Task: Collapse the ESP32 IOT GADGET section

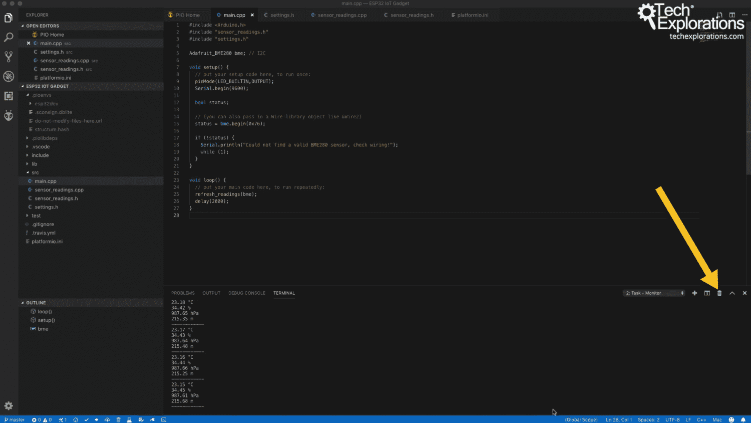Action: (x=23, y=86)
